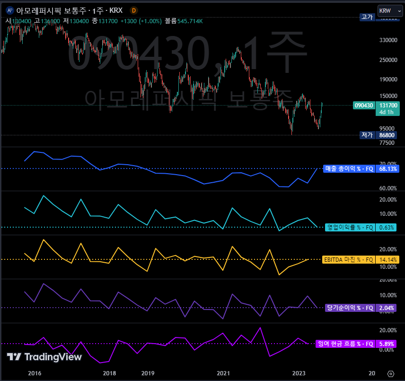Viewport: 405px width, 381px height.
Task: Click the 190000 price axis label
Action: point(388,80)
